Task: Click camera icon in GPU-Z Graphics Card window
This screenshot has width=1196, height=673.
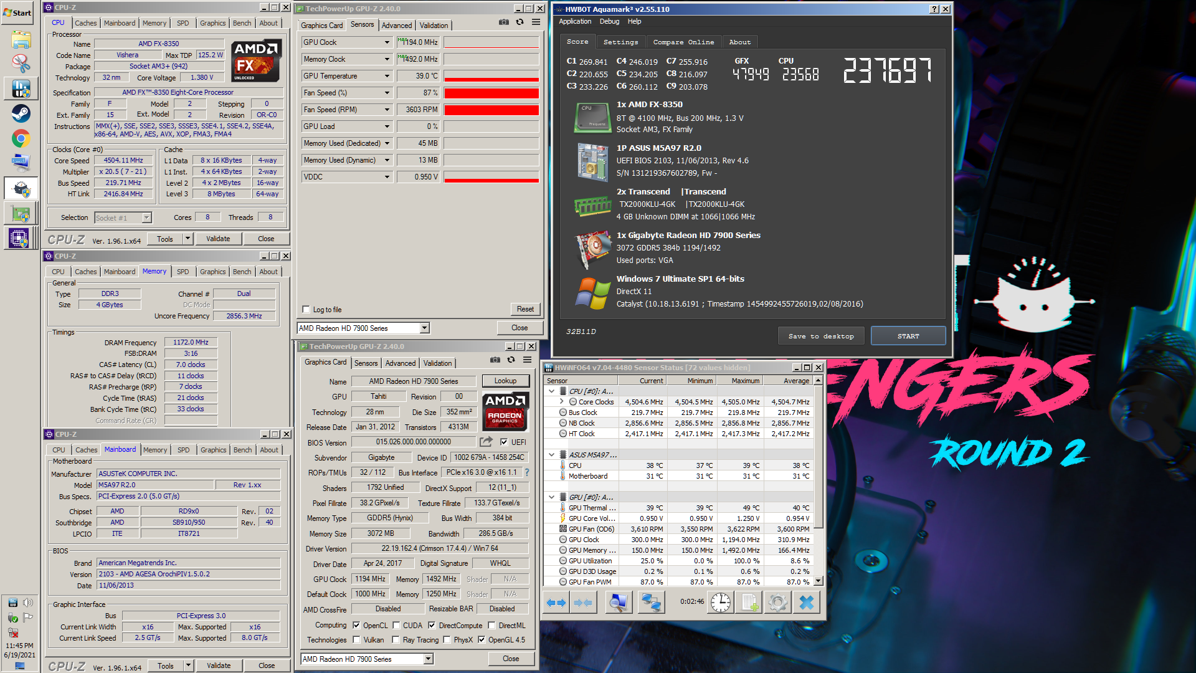Action: pos(495,360)
